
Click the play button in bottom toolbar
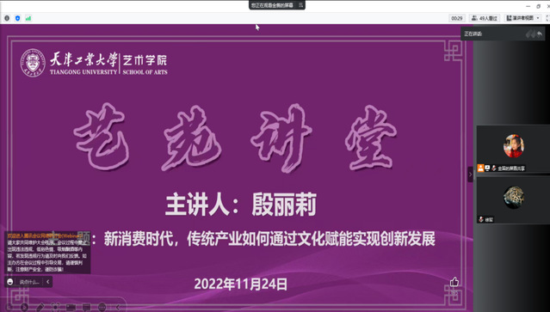pos(24,308)
